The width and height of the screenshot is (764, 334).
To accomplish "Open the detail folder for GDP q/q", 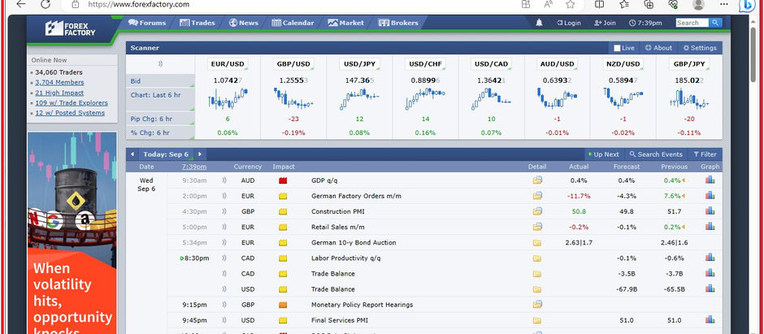I will tap(537, 180).
